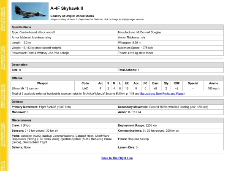
Task: Go Back to The Flight Line
Action: pos(117,158)
